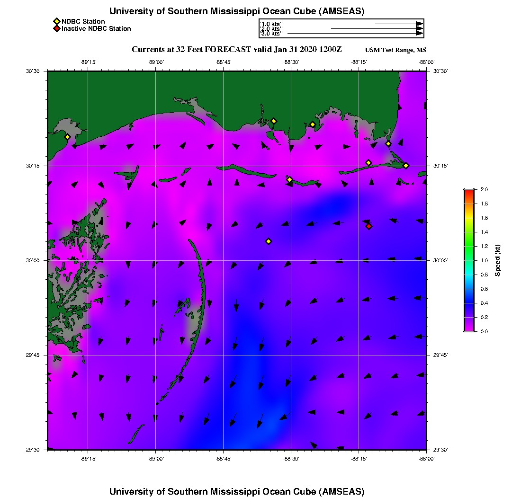Click the red top end of the speed color bar

pos(468,192)
